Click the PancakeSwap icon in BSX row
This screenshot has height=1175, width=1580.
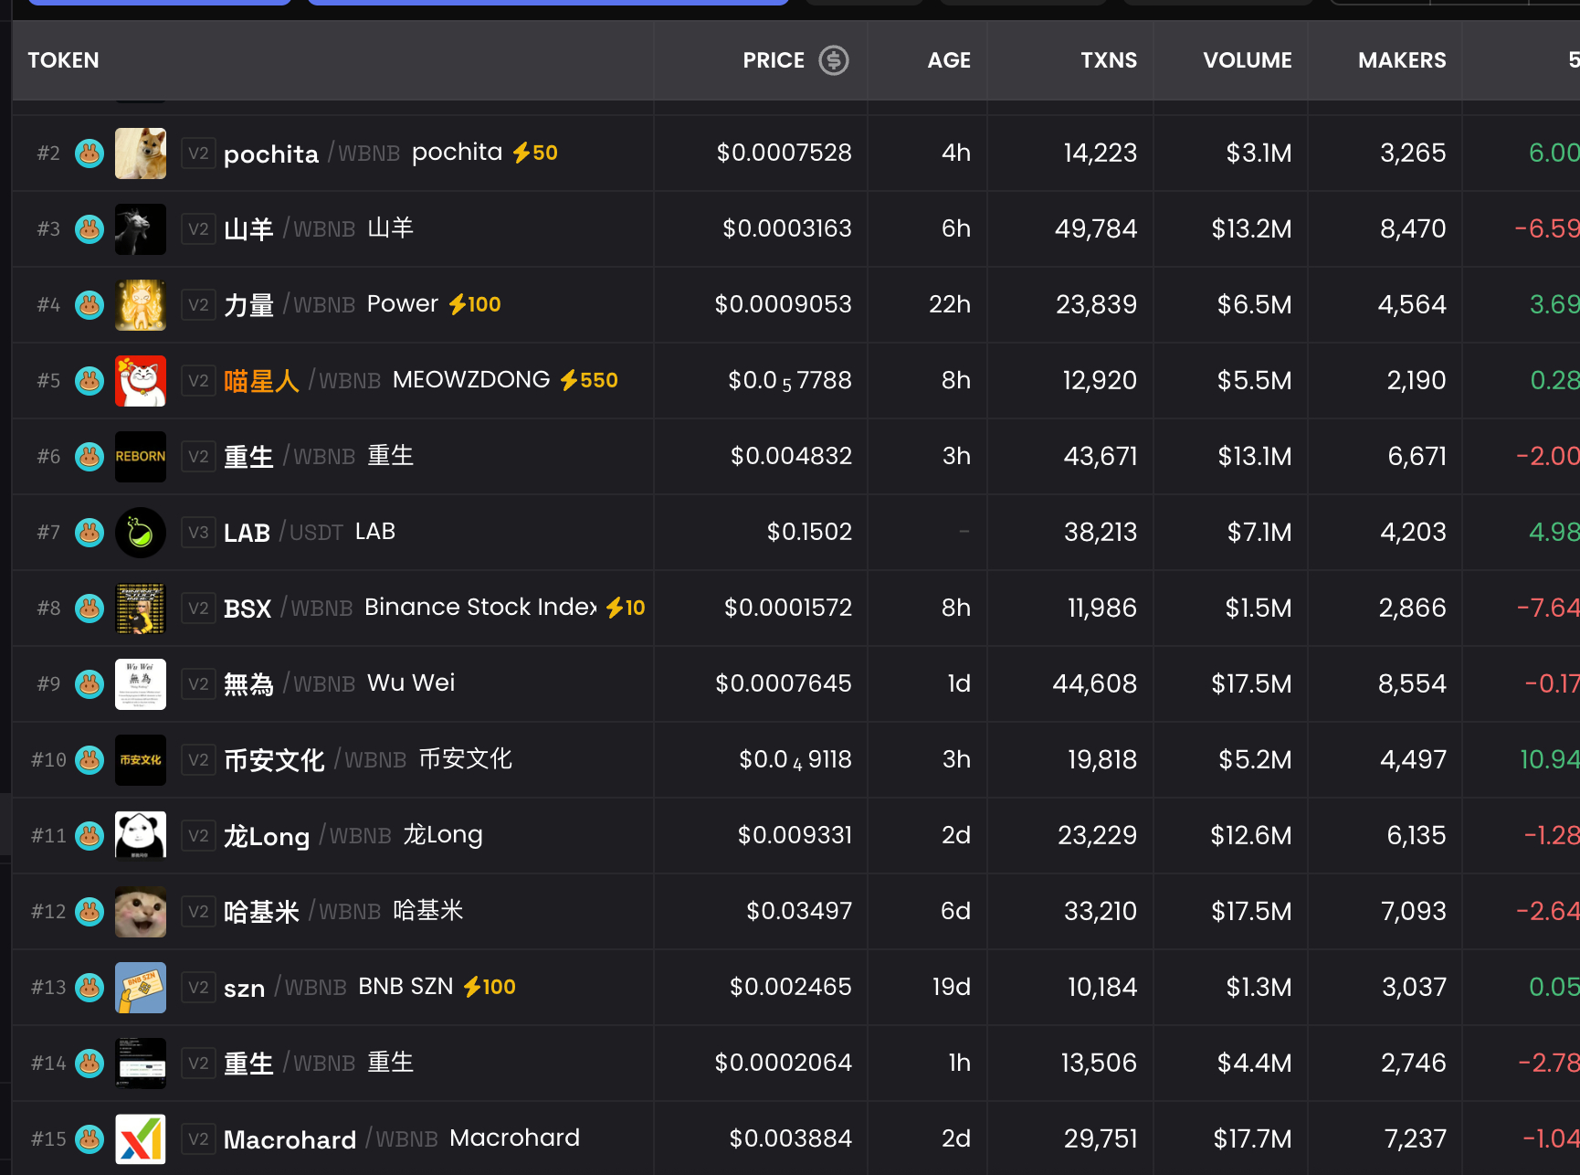coord(90,608)
